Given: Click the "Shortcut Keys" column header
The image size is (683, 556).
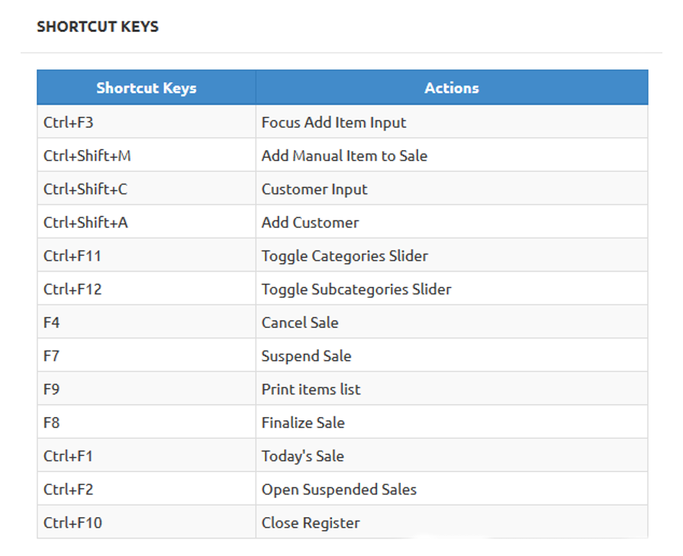Looking at the screenshot, I should (x=147, y=88).
